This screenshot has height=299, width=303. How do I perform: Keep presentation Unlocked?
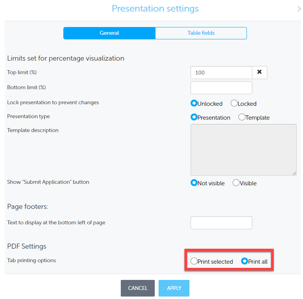pos(194,103)
